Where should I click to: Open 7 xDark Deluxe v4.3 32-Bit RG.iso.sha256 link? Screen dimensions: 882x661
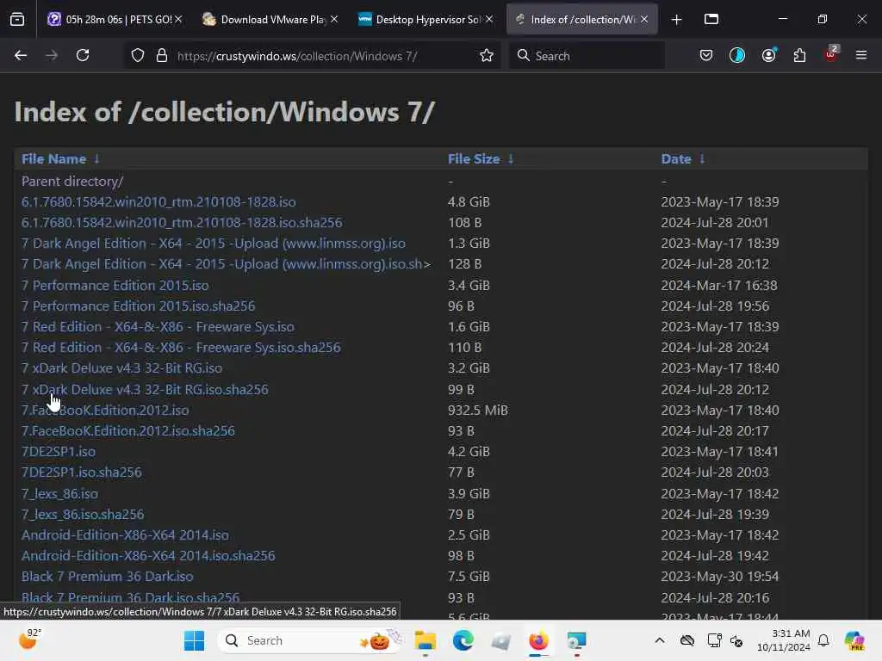coord(145,390)
